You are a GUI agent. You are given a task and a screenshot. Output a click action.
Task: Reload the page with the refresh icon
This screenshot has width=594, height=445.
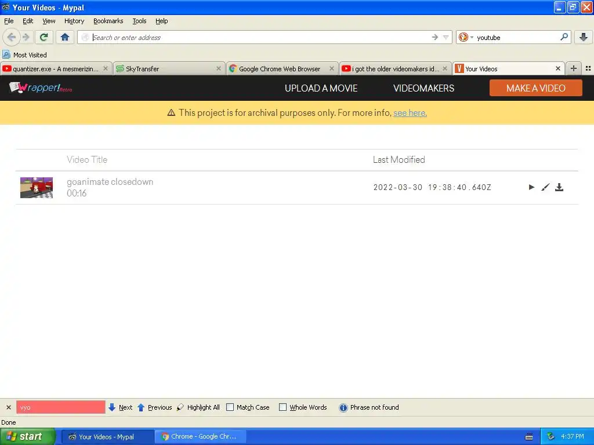point(44,37)
